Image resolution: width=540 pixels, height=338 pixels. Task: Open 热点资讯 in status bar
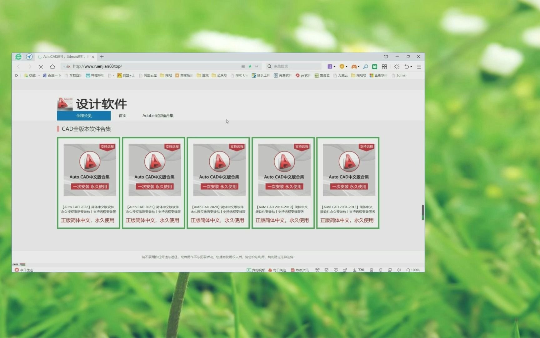[x=300, y=270]
